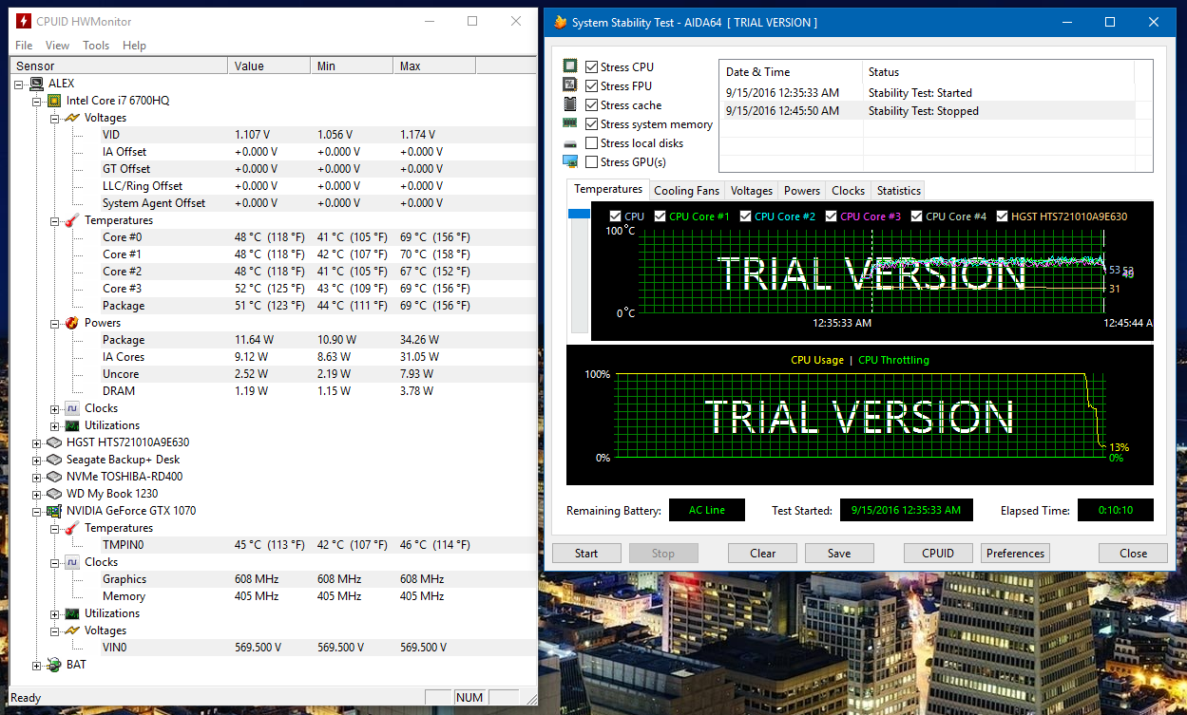Click the CPUID button in AIDA64

point(937,554)
